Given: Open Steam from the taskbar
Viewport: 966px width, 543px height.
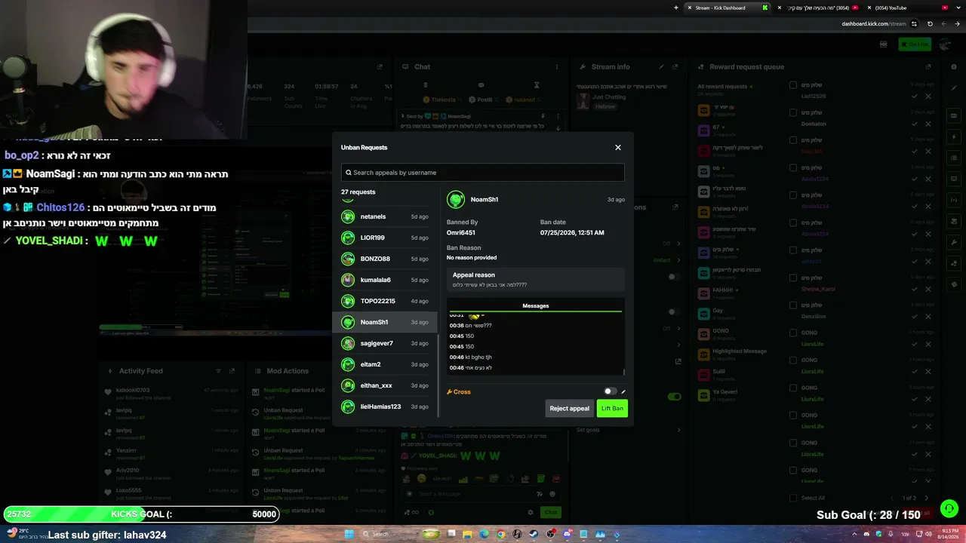Looking at the screenshot, I should (534, 534).
